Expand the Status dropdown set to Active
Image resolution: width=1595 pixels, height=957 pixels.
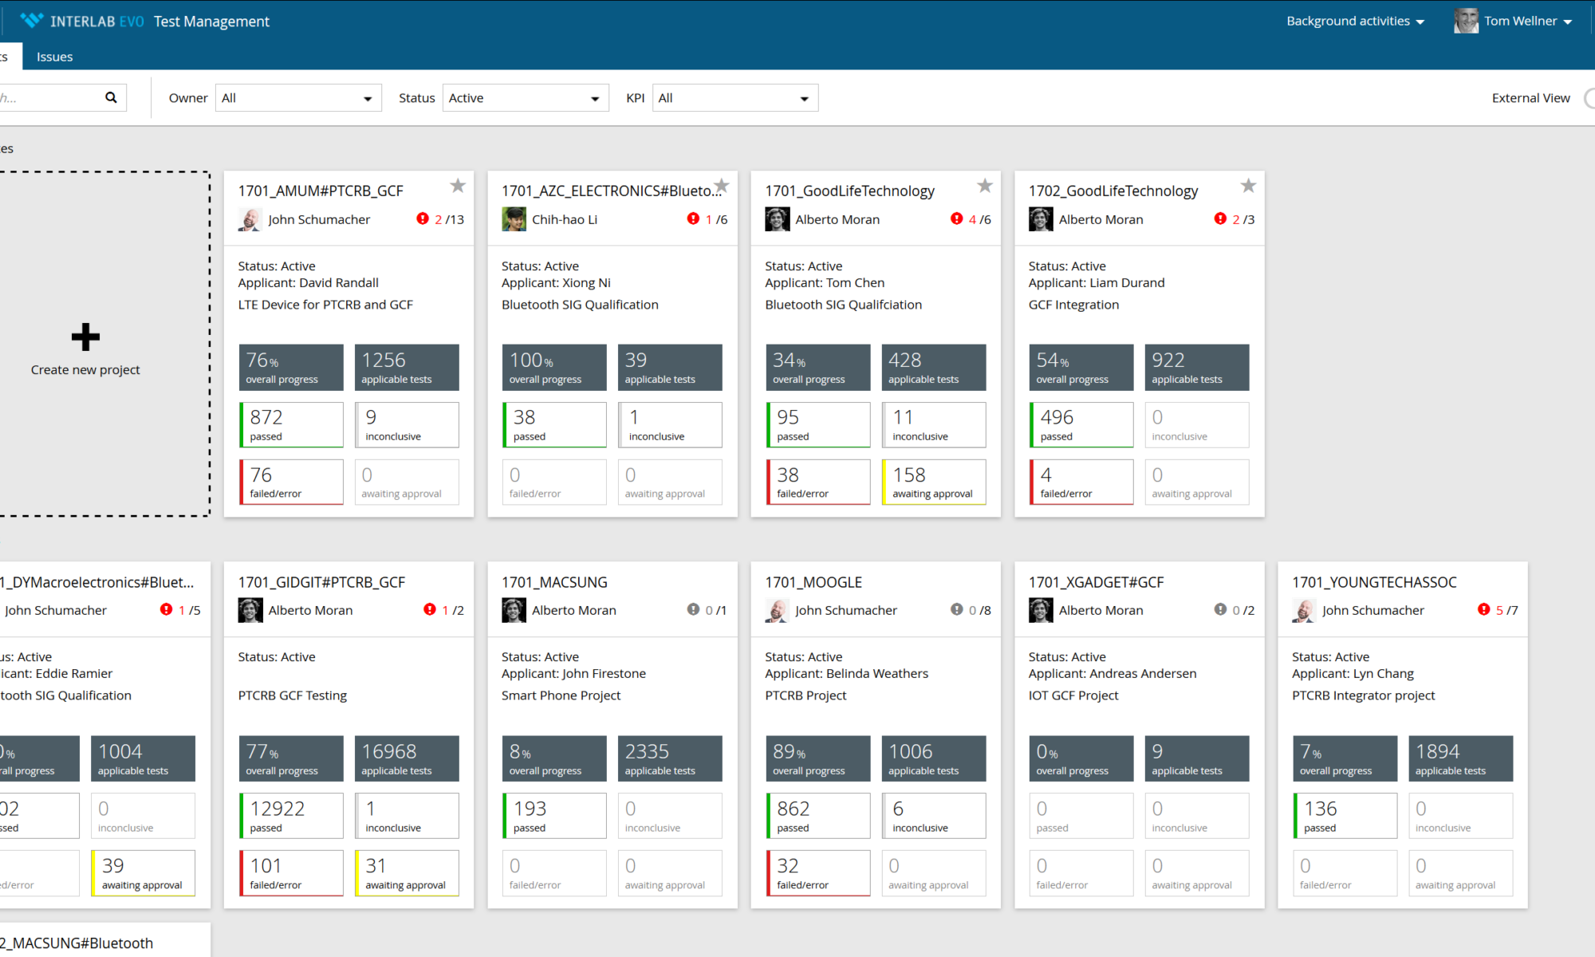[x=525, y=98]
